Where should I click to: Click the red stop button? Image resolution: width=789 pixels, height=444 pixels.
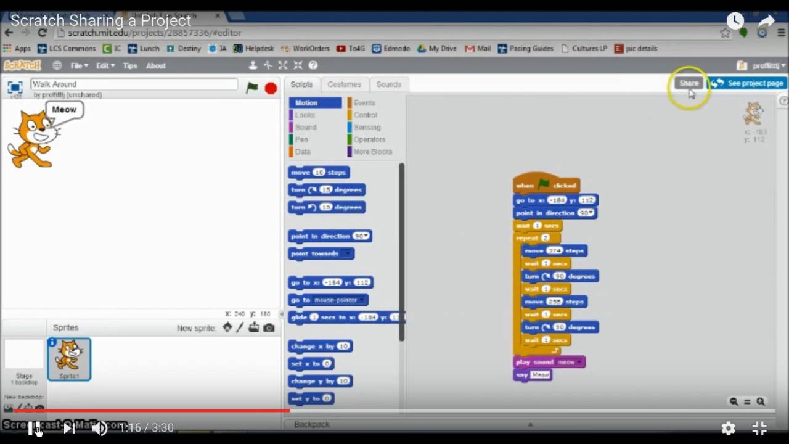click(x=271, y=88)
